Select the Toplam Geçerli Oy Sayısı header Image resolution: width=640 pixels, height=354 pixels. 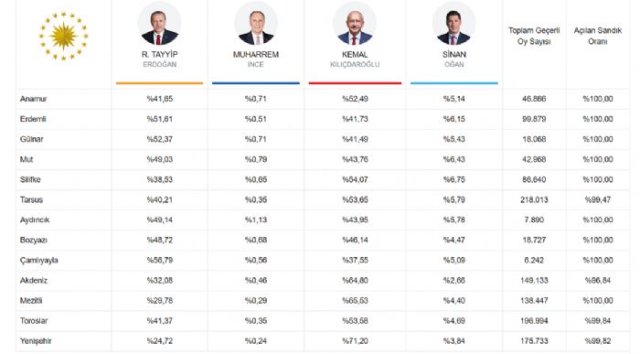pos(534,36)
